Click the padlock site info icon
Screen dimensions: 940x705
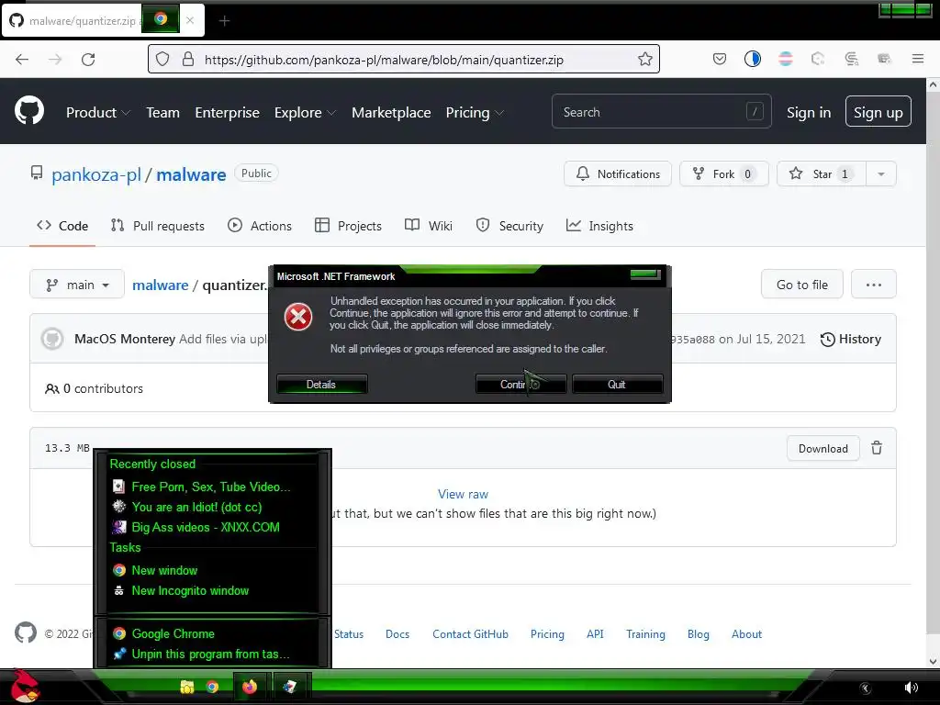(188, 60)
